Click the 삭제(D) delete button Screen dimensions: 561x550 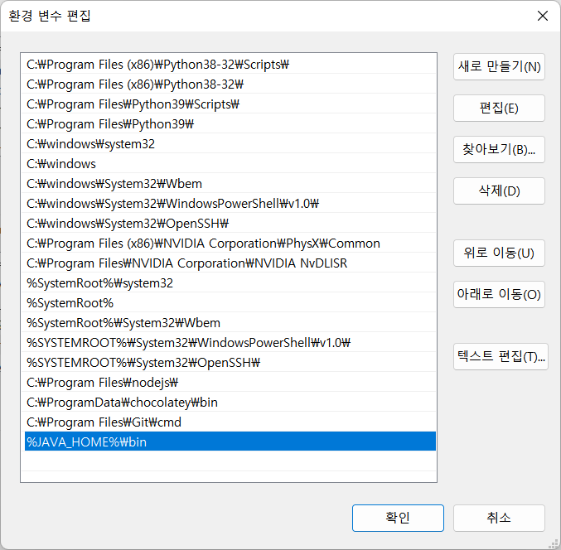[x=499, y=191]
